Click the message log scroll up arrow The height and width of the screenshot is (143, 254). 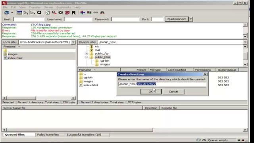coord(245,25)
